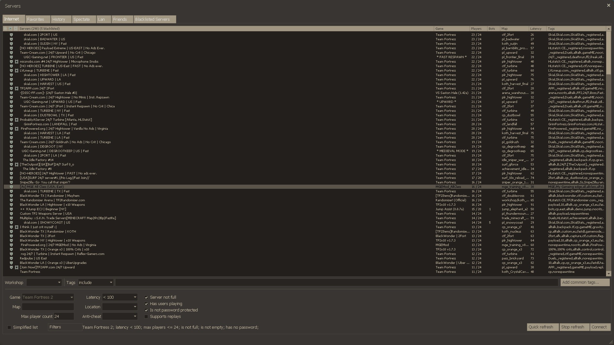Uncheck Server not full filter
Viewport: 614px width, 345px height.
(146, 297)
